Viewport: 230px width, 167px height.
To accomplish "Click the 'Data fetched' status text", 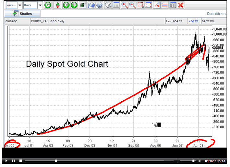I will coord(217,14).
